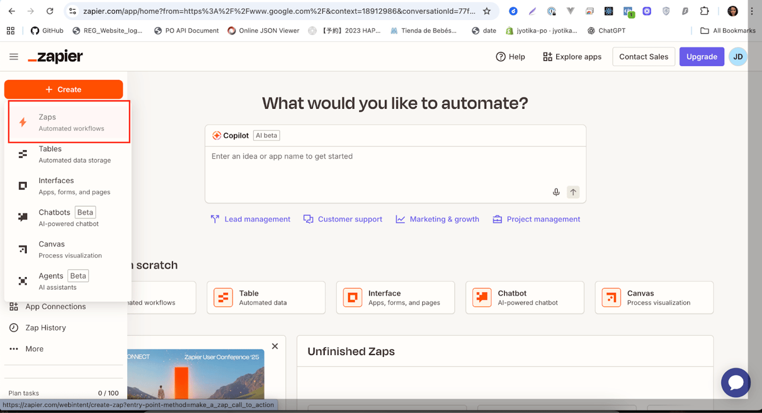762x413 pixels.
Task: Select the Lead management suggestion
Action: [250, 219]
